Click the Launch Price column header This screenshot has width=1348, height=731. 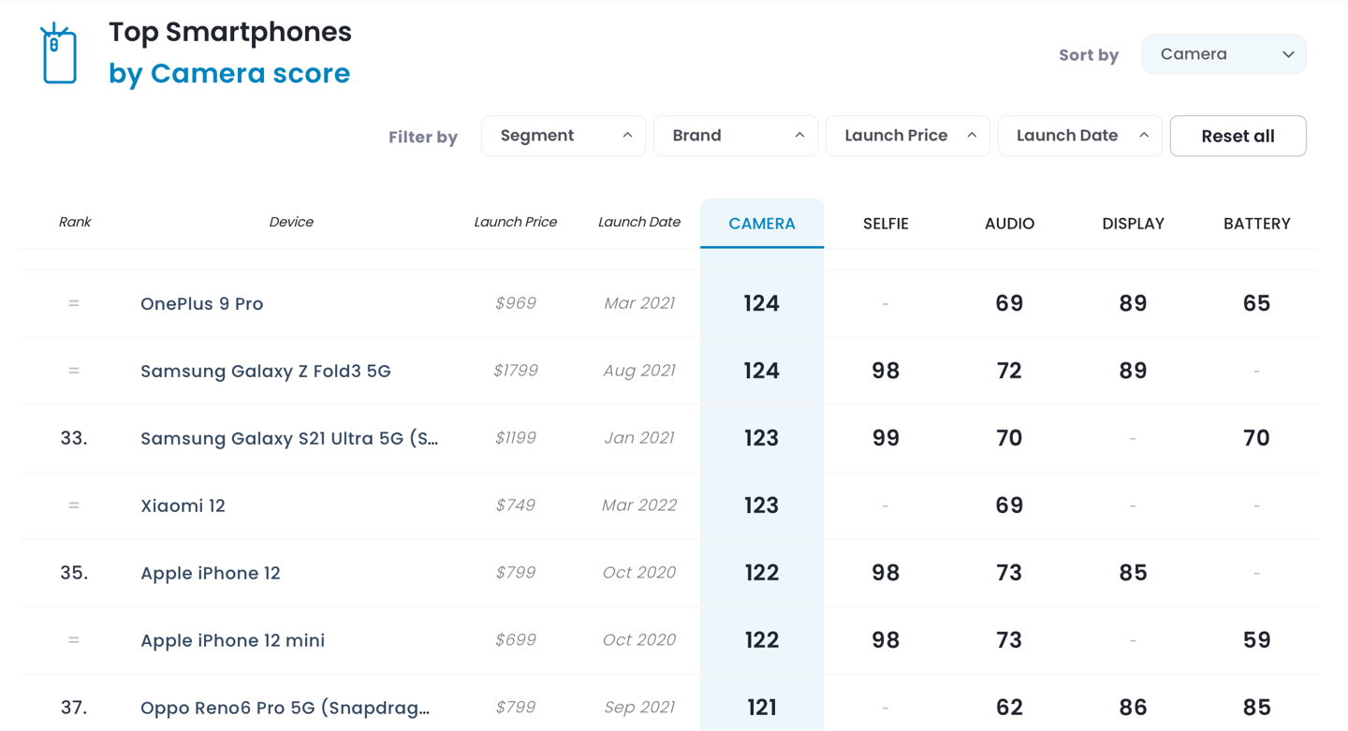tap(515, 222)
